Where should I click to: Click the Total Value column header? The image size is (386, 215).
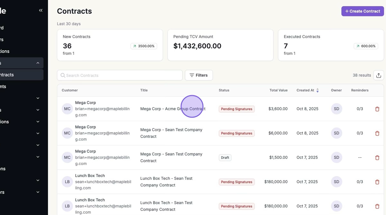click(x=278, y=90)
